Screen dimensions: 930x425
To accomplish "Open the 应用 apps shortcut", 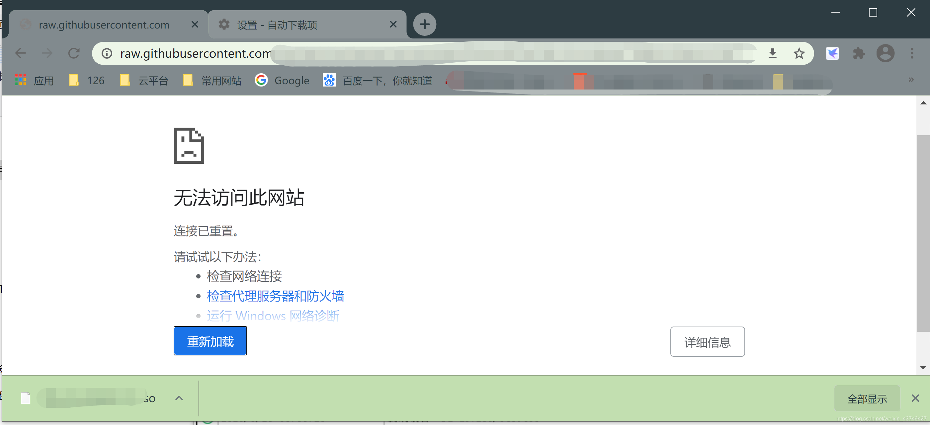I will pos(34,80).
